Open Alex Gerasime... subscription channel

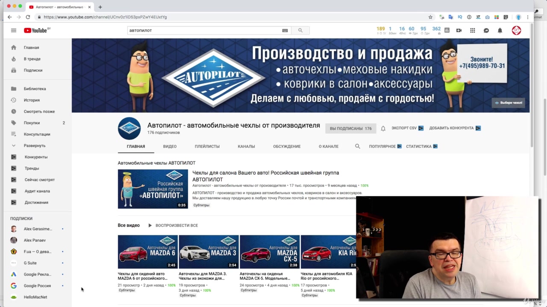(x=38, y=229)
